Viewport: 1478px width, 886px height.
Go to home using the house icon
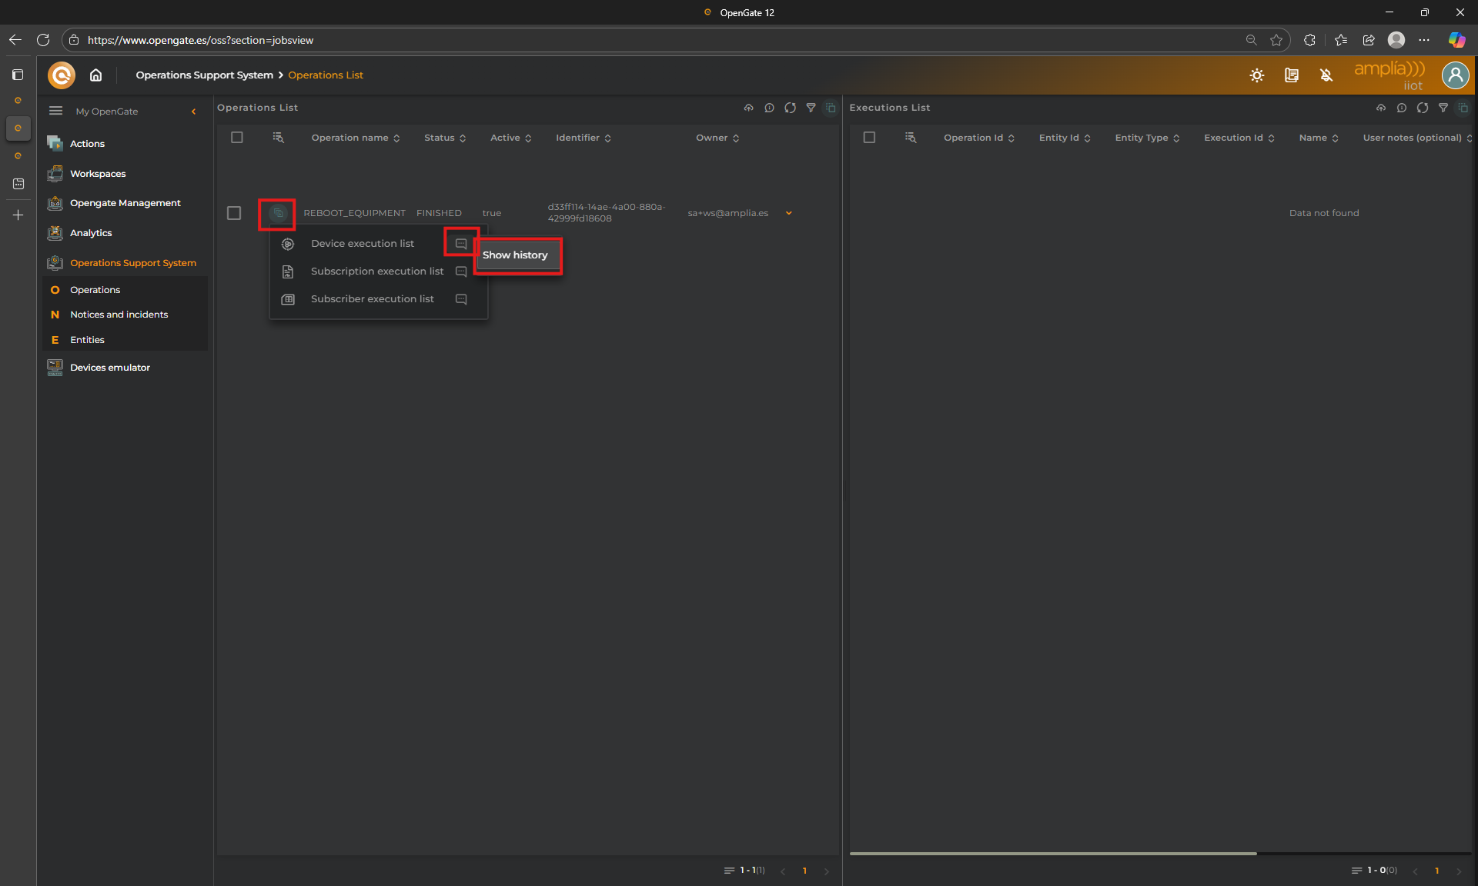pos(95,75)
